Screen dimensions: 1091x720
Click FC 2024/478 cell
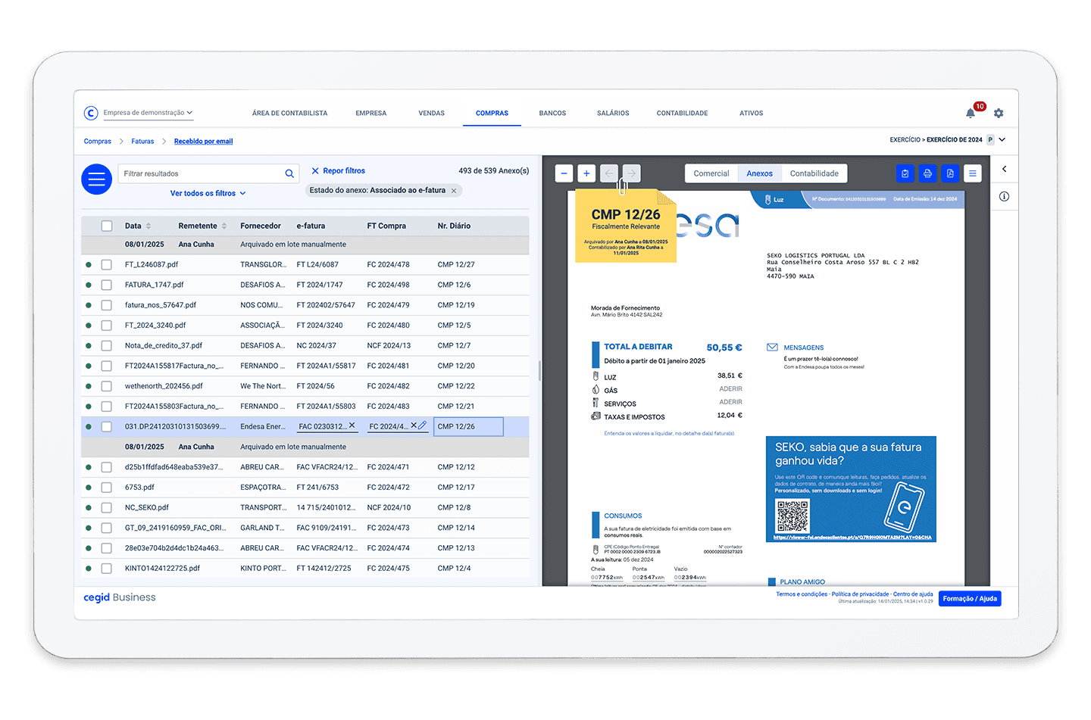tap(388, 264)
